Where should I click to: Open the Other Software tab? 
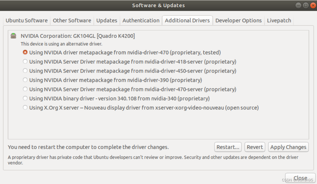[72, 20]
